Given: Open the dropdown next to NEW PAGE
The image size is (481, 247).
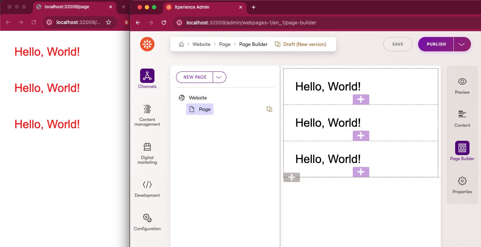Looking at the screenshot, I should coord(219,77).
